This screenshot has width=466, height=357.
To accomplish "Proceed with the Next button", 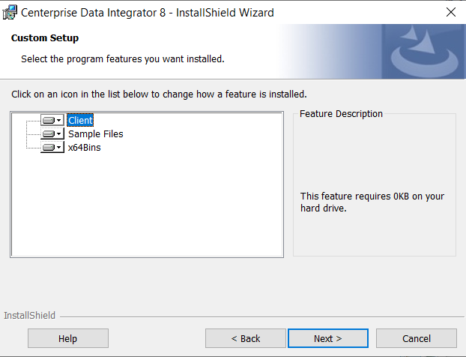I will click(327, 338).
